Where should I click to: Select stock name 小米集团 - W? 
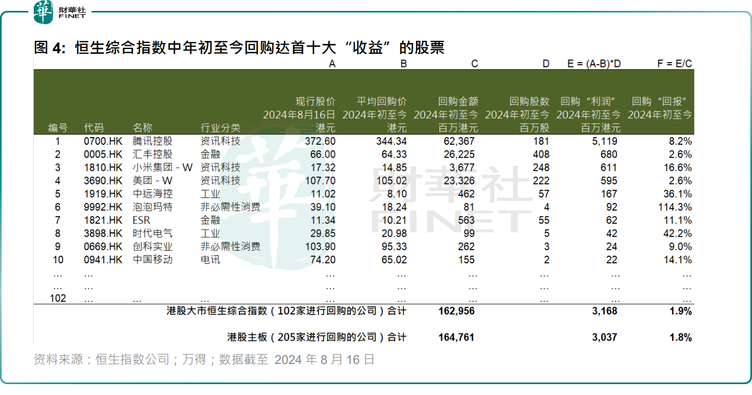click(163, 168)
